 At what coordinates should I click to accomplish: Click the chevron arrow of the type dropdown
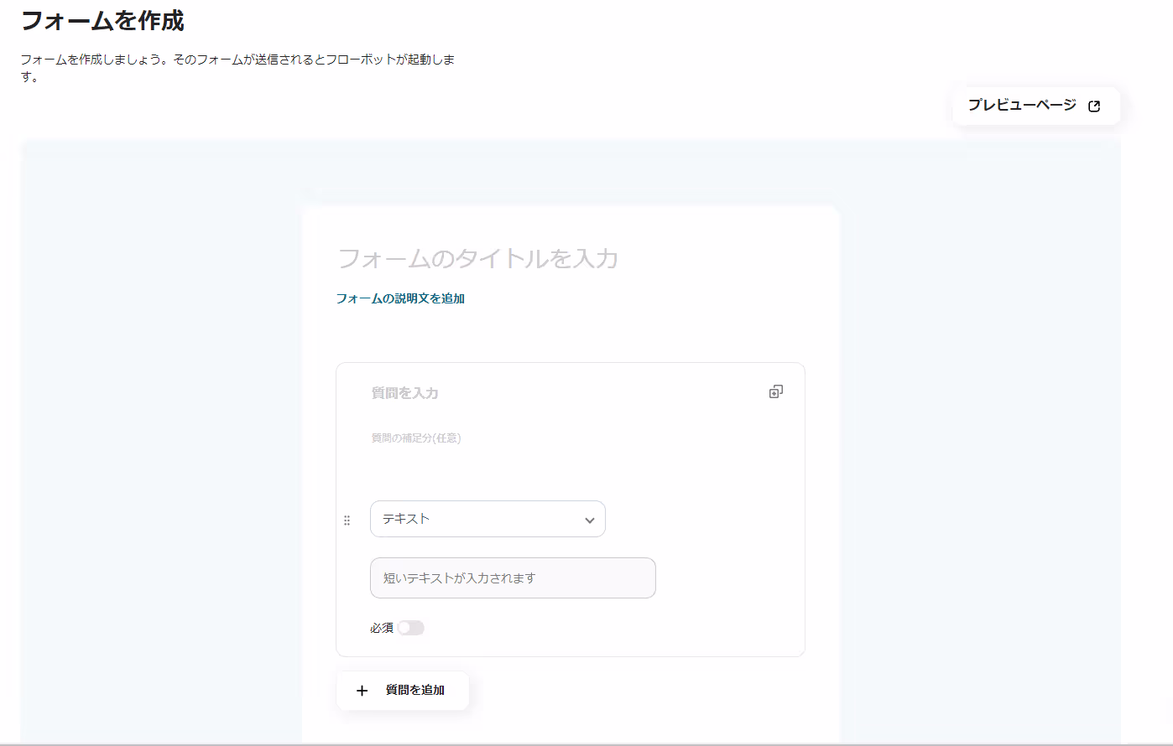pos(590,521)
